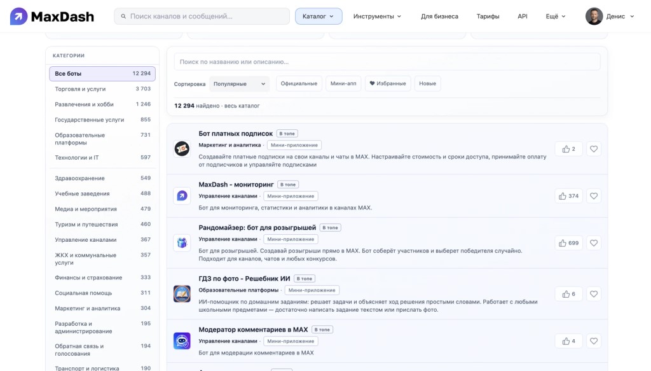The height and width of the screenshot is (371, 651).
Task: Open the Тарифы page
Action: click(488, 16)
